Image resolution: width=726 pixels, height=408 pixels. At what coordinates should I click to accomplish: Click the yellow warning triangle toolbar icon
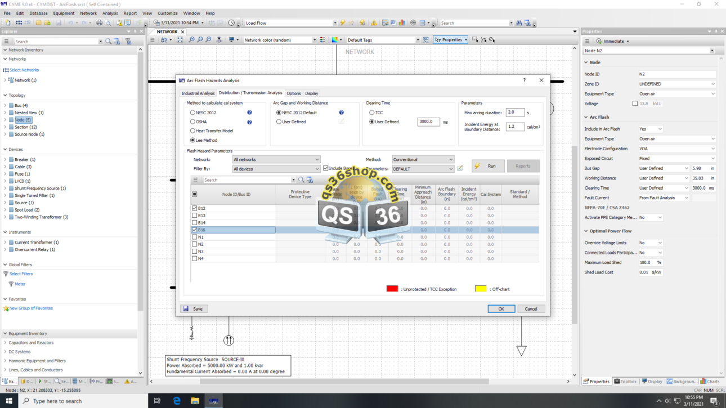point(374,23)
